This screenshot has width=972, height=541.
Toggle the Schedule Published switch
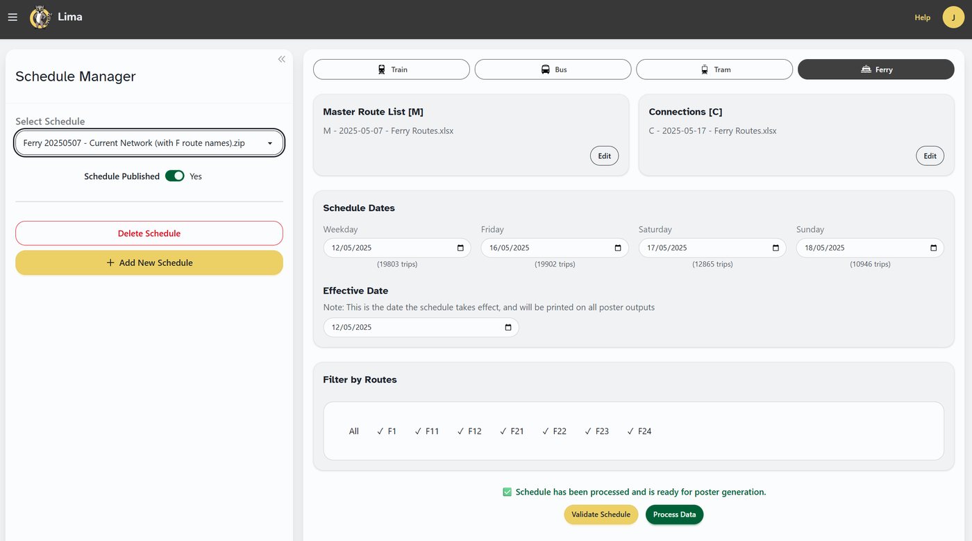pos(174,176)
